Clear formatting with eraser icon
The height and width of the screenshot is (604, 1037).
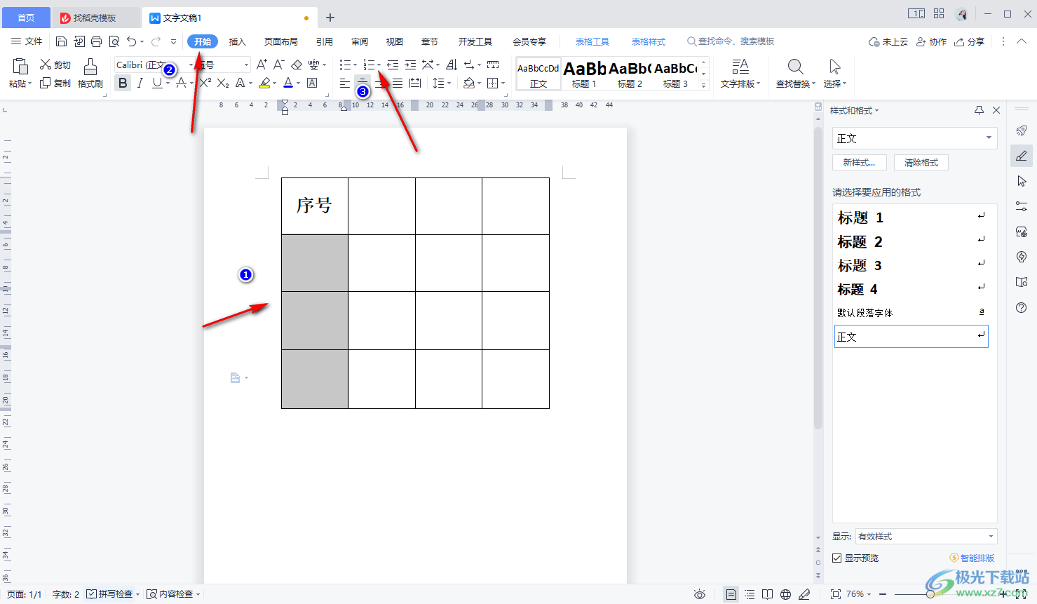pyautogui.click(x=297, y=65)
